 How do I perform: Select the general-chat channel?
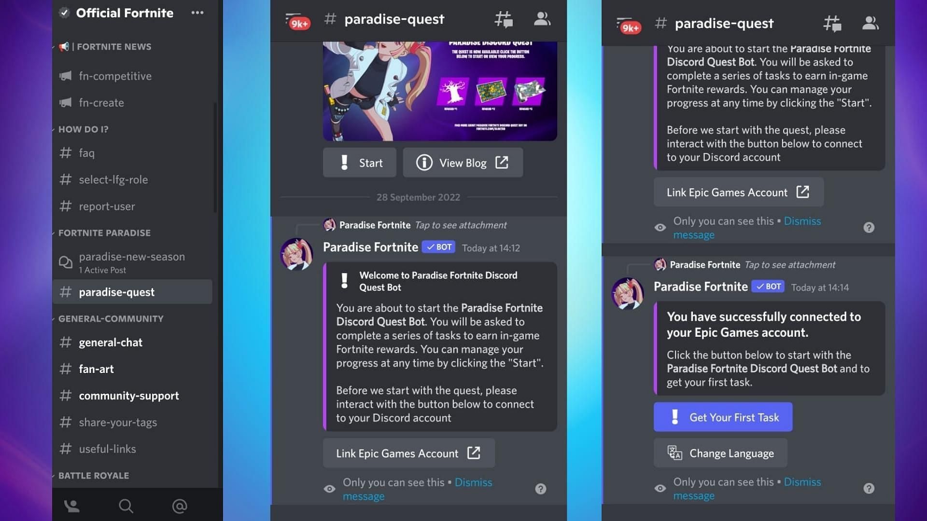pos(110,342)
